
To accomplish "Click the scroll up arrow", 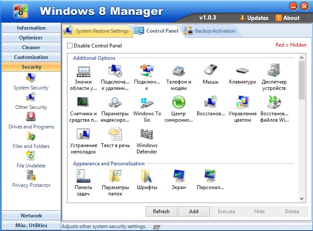I will (302, 58).
